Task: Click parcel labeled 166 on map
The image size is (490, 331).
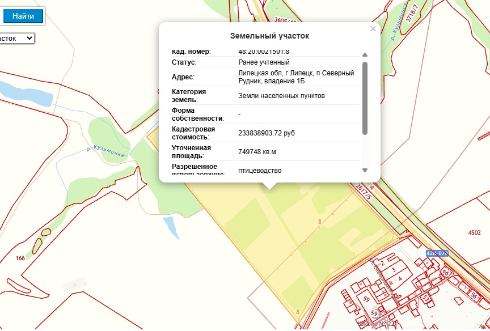Action: pyautogui.click(x=20, y=258)
